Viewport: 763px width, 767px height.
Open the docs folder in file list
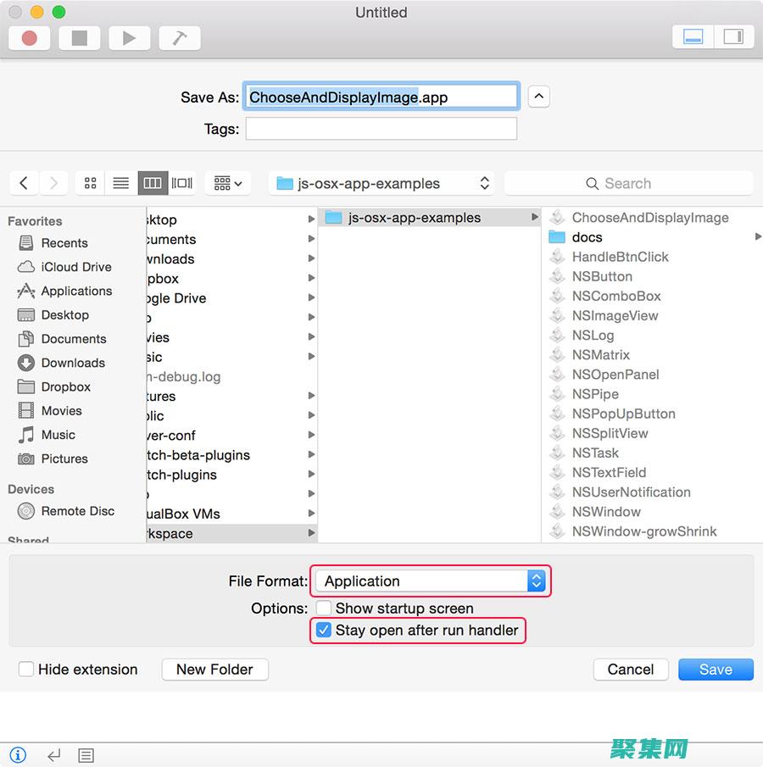[x=587, y=237]
